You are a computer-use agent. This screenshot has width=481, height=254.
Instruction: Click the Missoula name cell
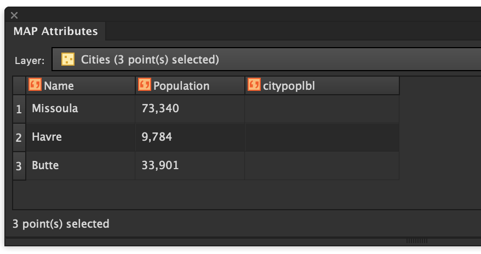pyautogui.click(x=81, y=109)
